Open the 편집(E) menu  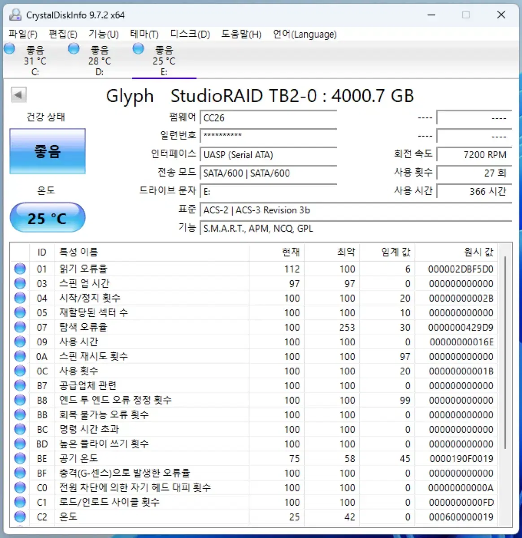[x=63, y=35]
